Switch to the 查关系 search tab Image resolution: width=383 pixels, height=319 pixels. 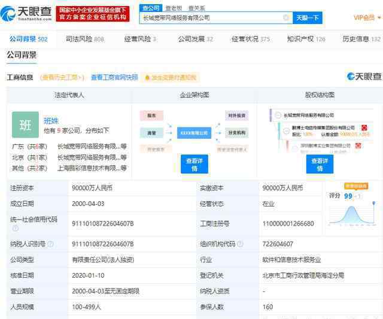tap(197, 8)
